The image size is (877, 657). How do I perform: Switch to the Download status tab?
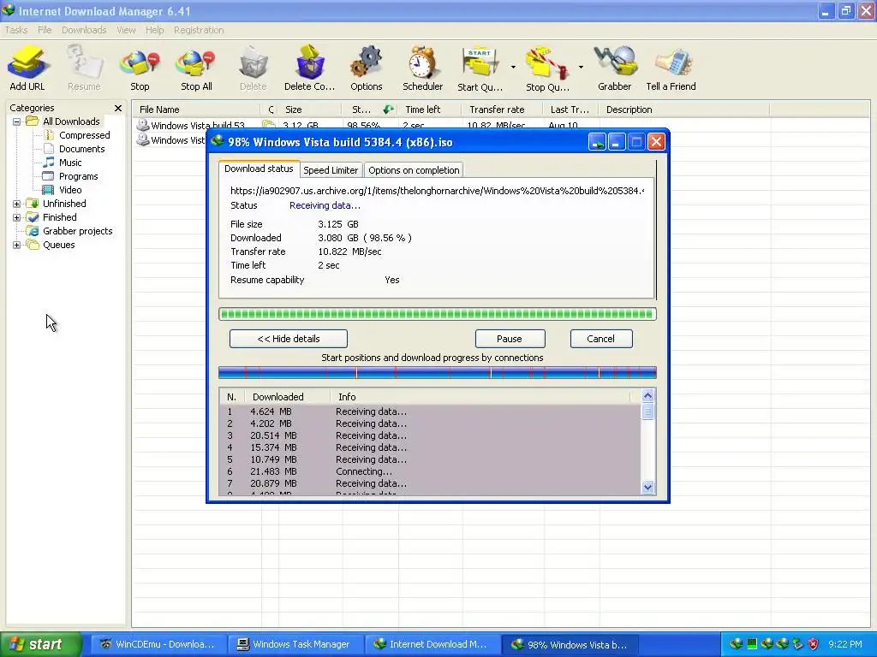click(x=259, y=169)
